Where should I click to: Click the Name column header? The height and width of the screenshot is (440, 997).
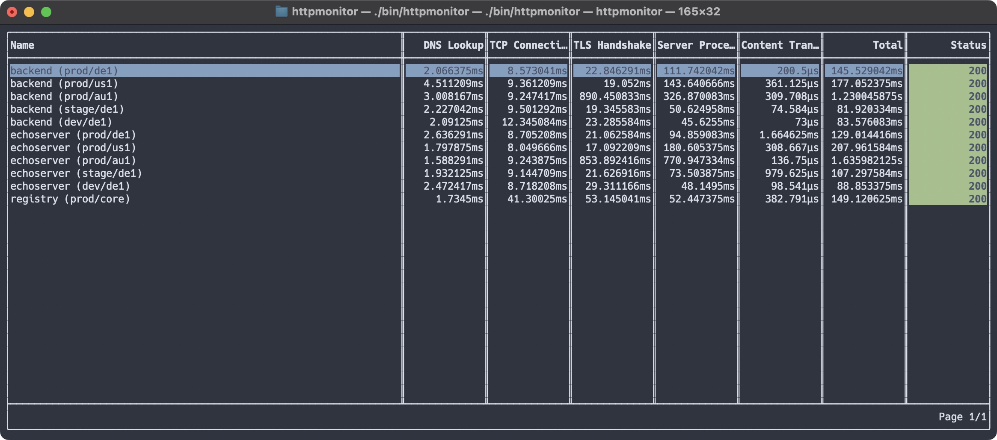coord(22,45)
